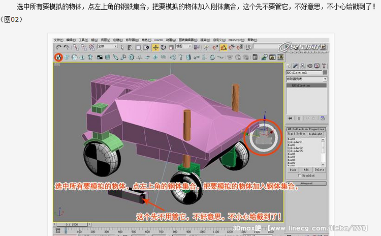The width and height of the screenshot is (381, 236).
Task: Click the Bind to Space Warp tool
Action: coord(92,47)
